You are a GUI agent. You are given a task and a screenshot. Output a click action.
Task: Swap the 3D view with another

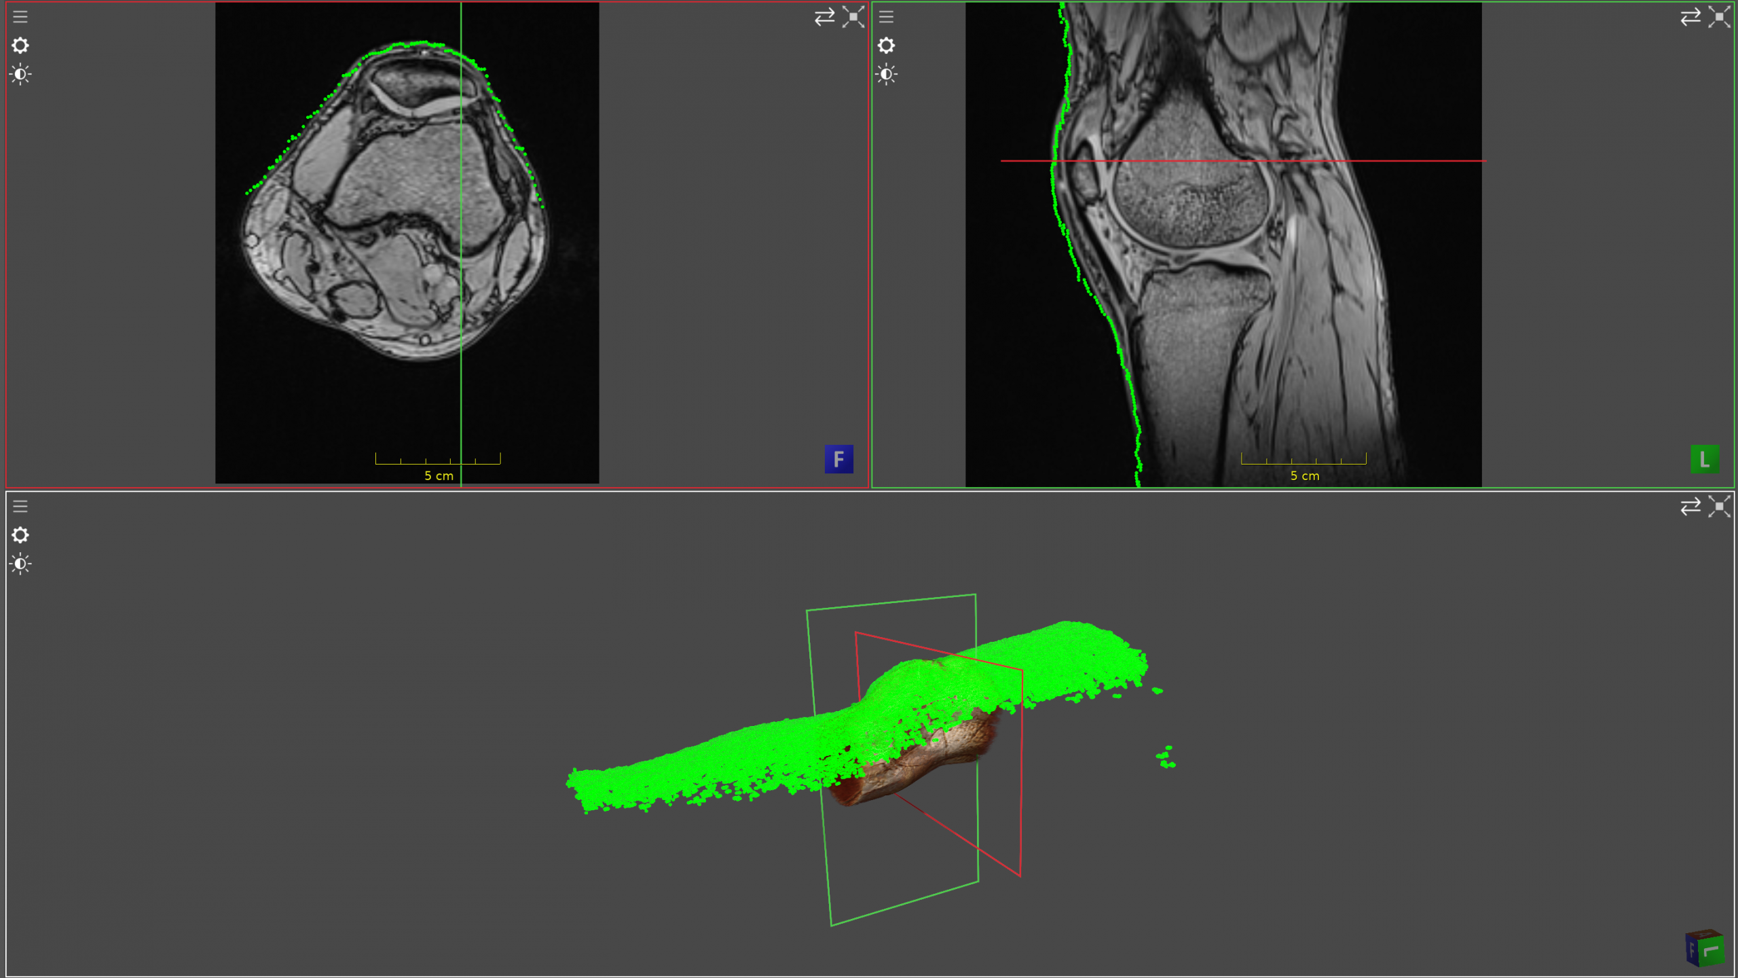click(1690, 506)
